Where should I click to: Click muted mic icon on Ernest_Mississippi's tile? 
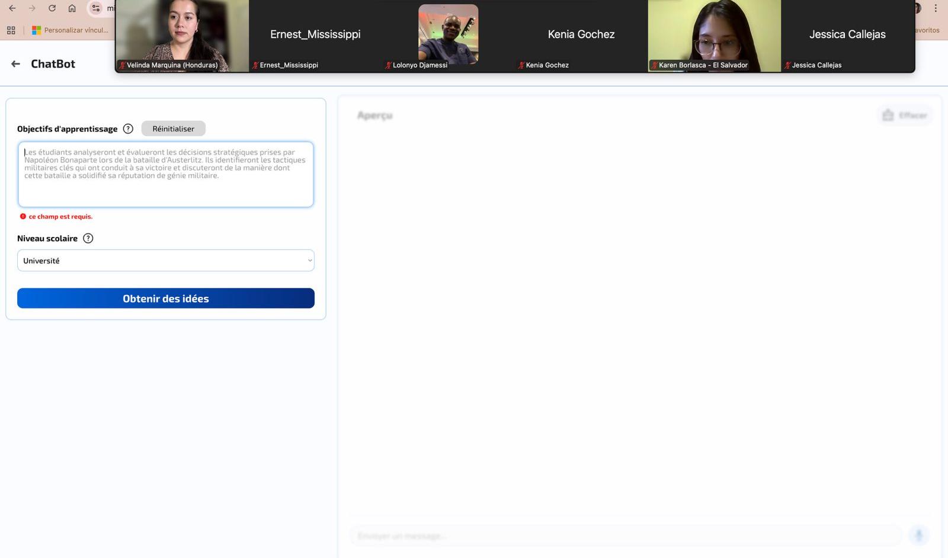(x=255, y=65)
